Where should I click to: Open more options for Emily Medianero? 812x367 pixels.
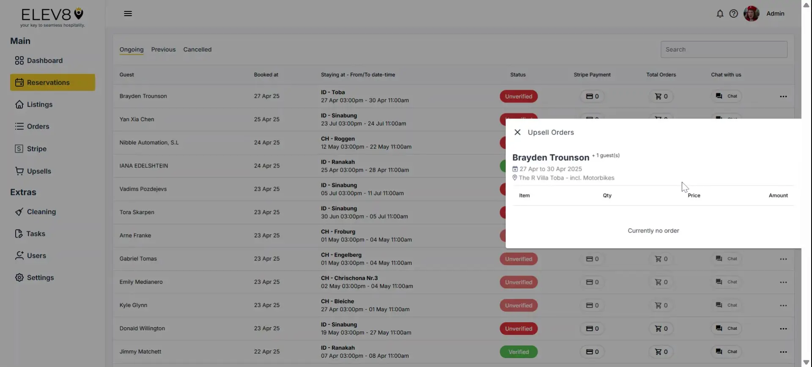coord(783,282)
